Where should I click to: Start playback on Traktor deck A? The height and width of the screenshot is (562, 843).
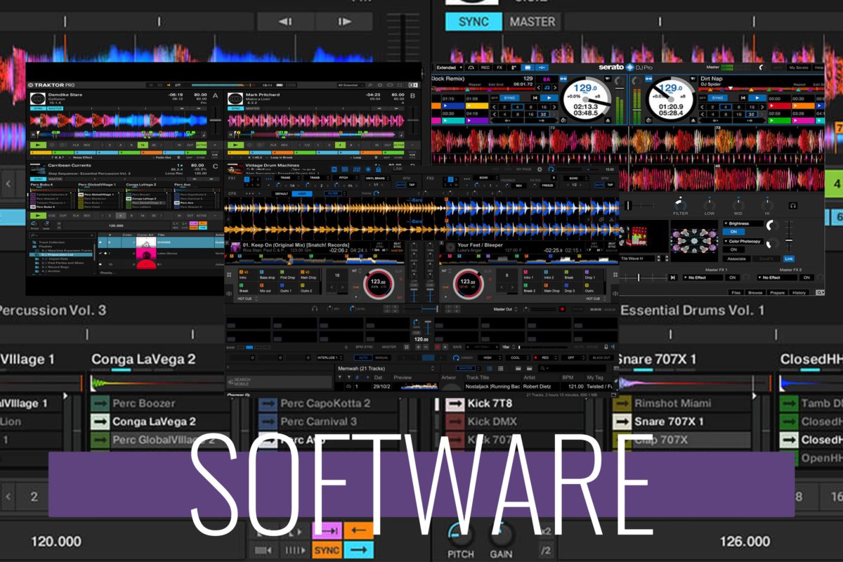click(x=37, y=145)
